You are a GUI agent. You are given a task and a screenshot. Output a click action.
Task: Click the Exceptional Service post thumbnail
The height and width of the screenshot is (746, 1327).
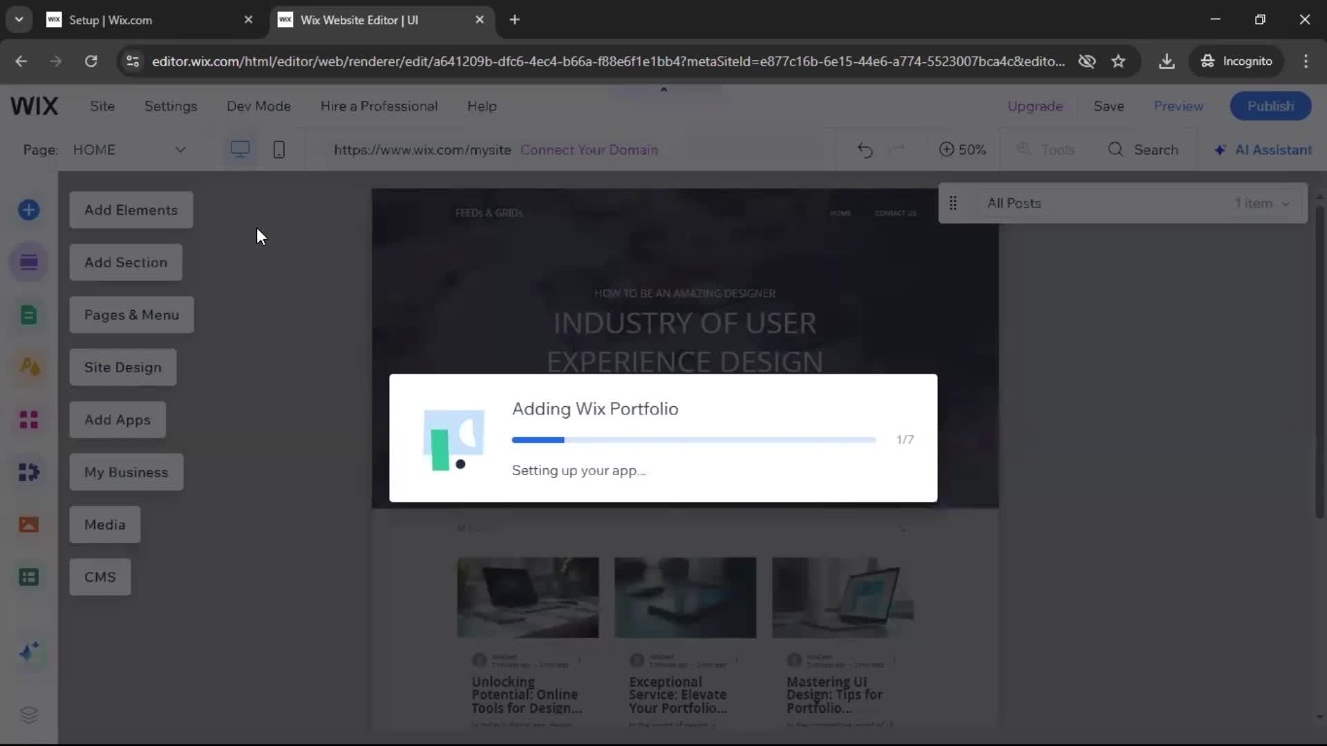(x=685, y=597)
